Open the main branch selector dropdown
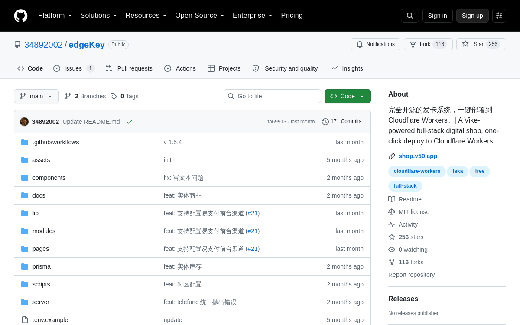 click(36, 96)
